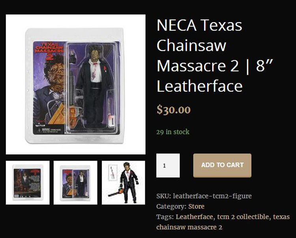Open the tcm 2 collectible tag
The image size is (296, 238).
(243, 217)
